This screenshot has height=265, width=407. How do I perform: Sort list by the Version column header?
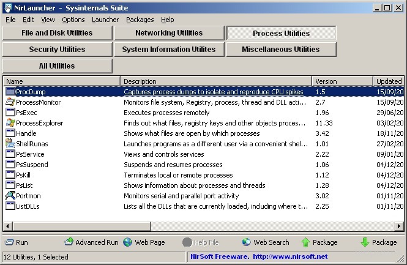point(342,81)
